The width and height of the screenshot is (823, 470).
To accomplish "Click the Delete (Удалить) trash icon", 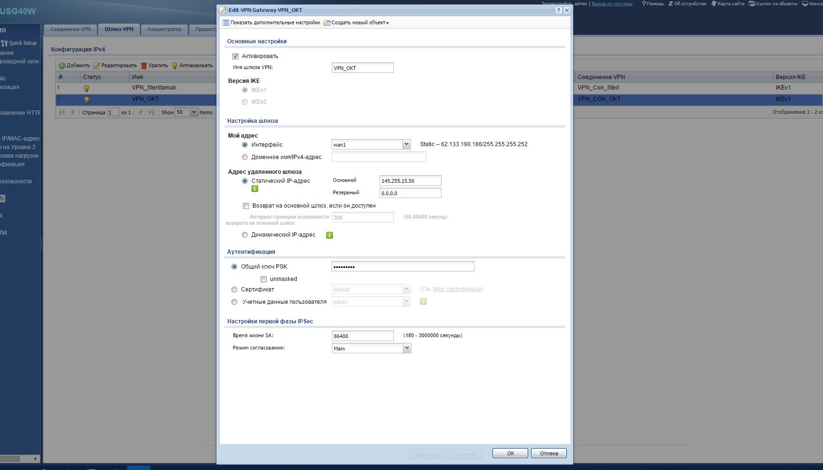I will 143,66.
